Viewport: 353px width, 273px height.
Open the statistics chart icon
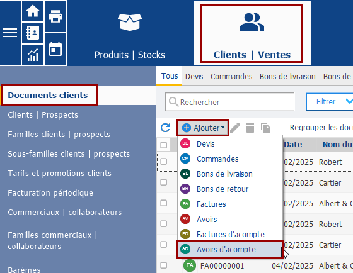coord(33,55)
